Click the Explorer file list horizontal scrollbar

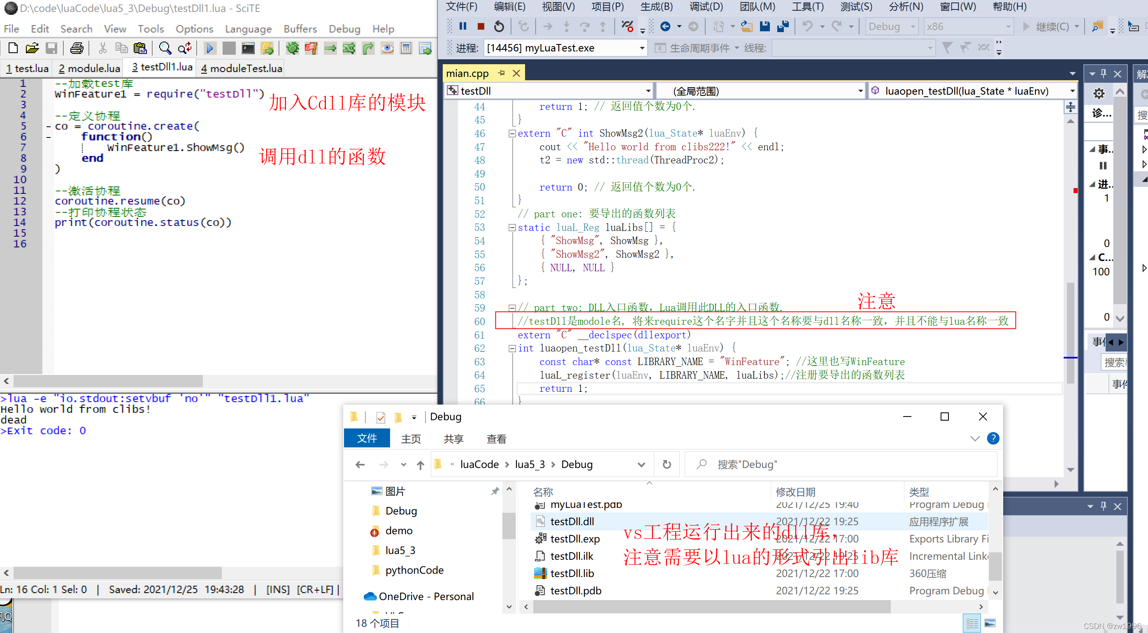pyautogui.click(x=711, y=607)
